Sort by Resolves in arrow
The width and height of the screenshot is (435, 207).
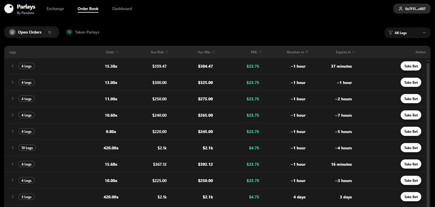tap(307, 52)
